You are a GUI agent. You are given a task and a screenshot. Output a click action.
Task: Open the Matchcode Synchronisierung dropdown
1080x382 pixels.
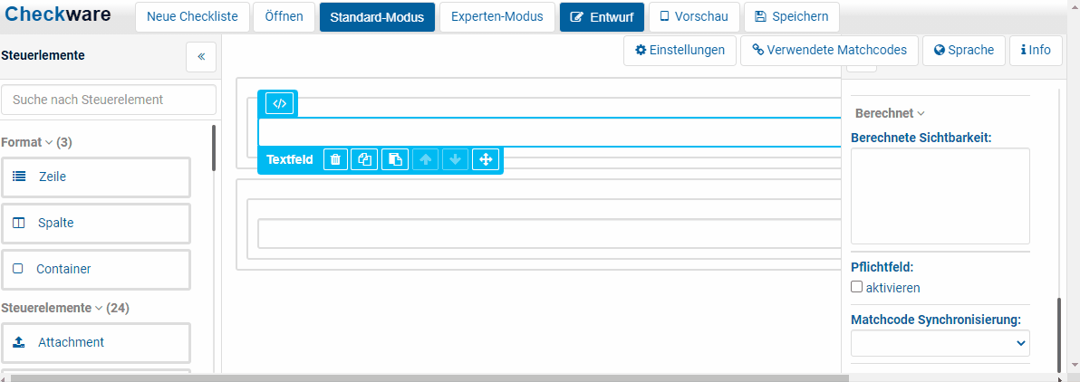coord(940,343)
